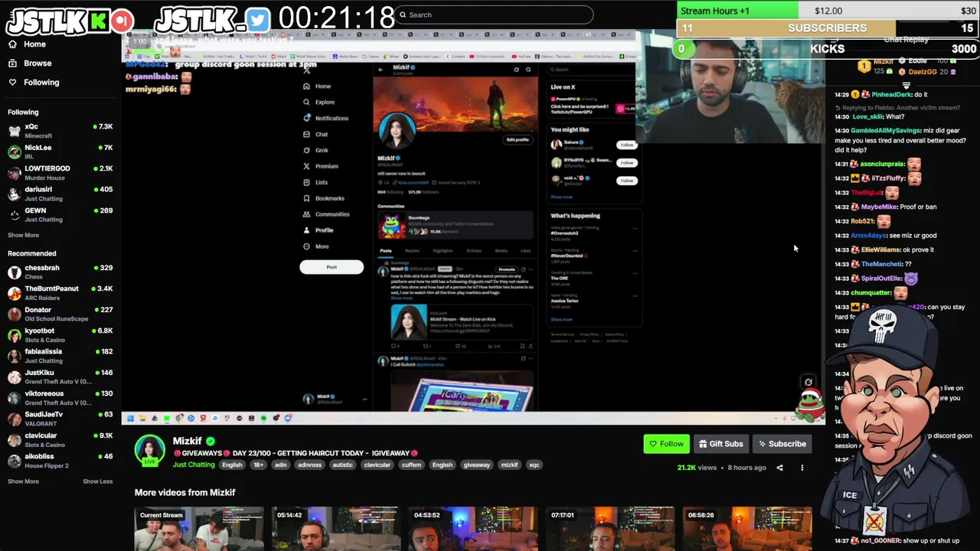Click the Windows Start icon in the streamed taskbar
The width and height of the screenshot is (980, 551).
130,419
